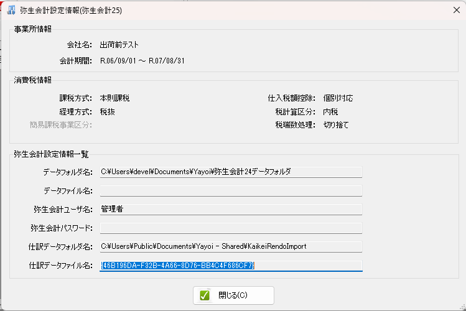
Task: Click the 個別対応 value
Action: (338, 98)
